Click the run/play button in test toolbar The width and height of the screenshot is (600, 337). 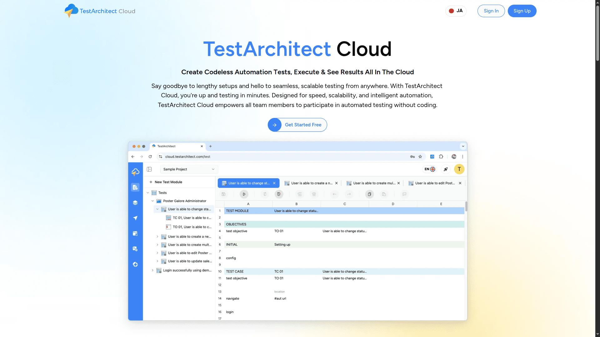click(244, 194)
